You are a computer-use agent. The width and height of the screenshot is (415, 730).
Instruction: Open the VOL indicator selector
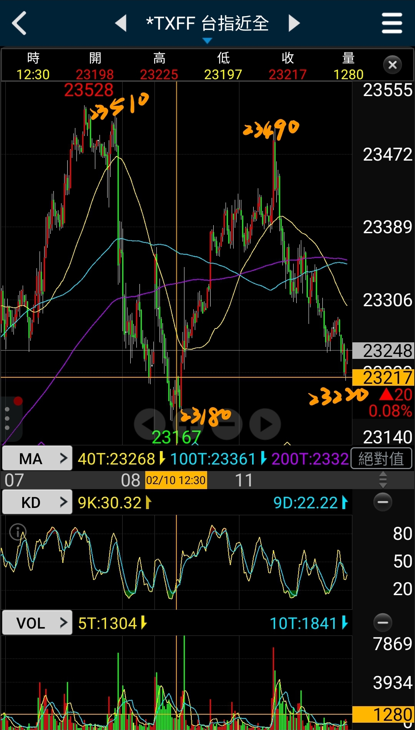(x=37, y=623)
